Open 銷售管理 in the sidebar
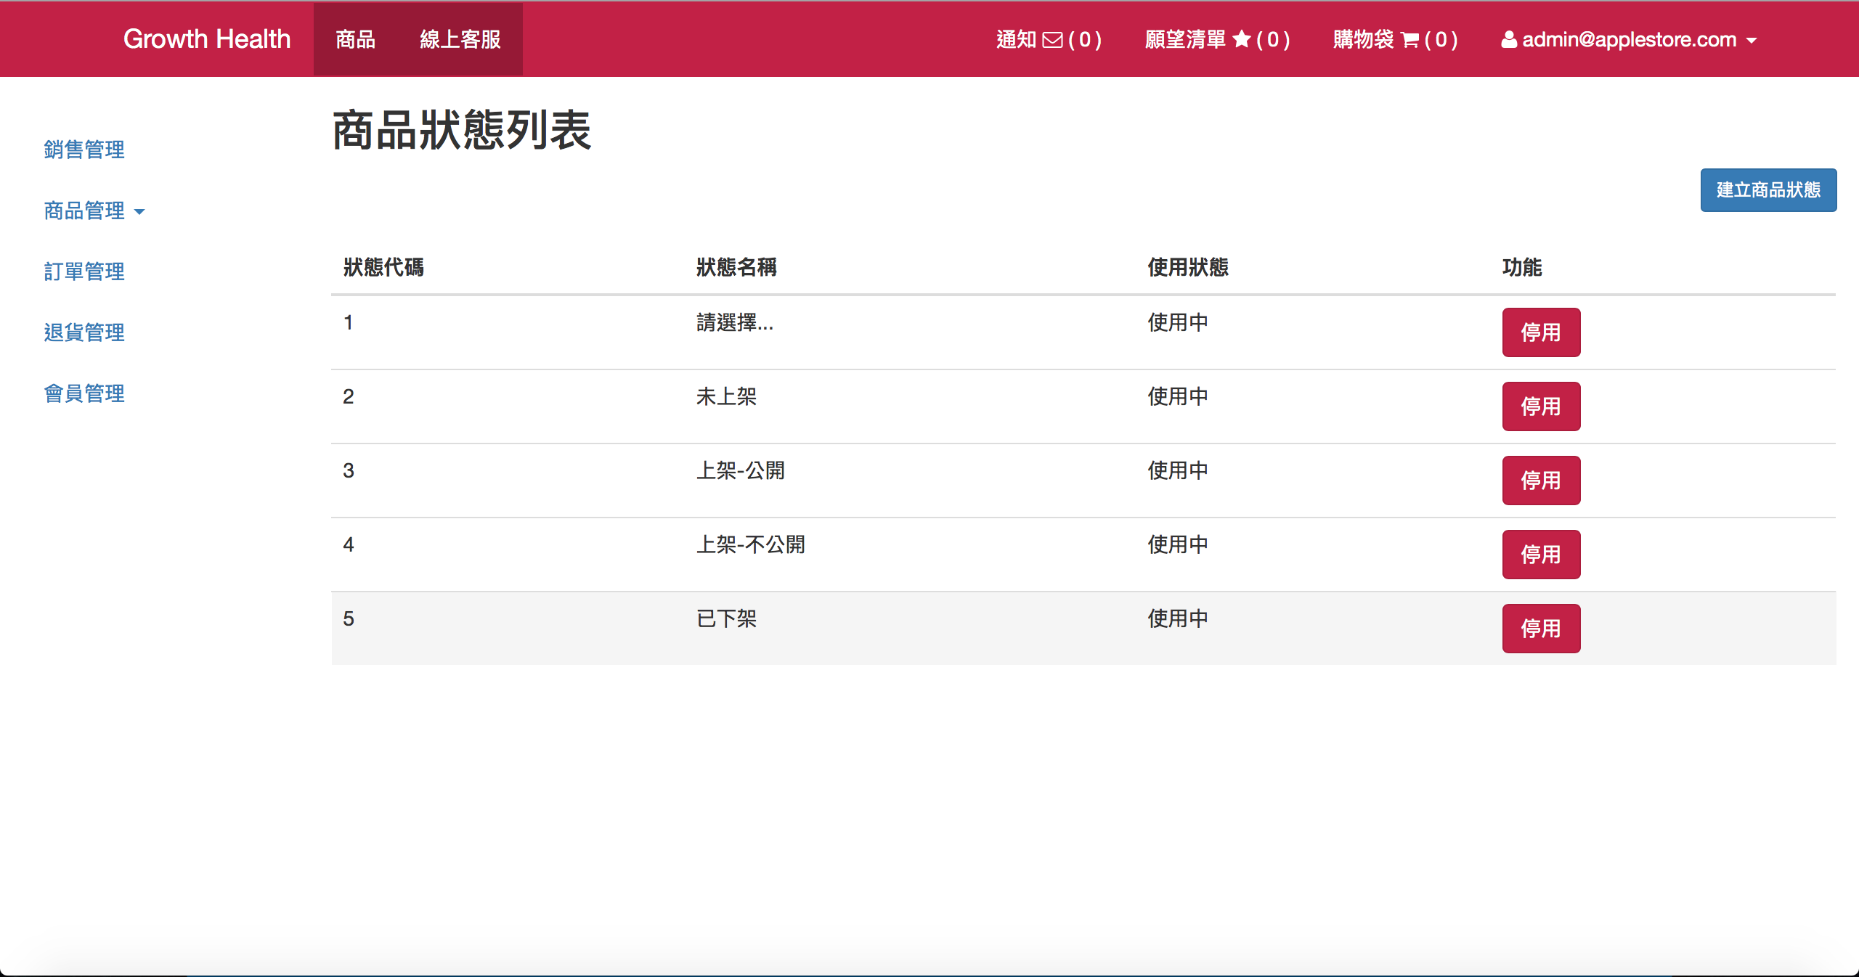 click(84, 150)
